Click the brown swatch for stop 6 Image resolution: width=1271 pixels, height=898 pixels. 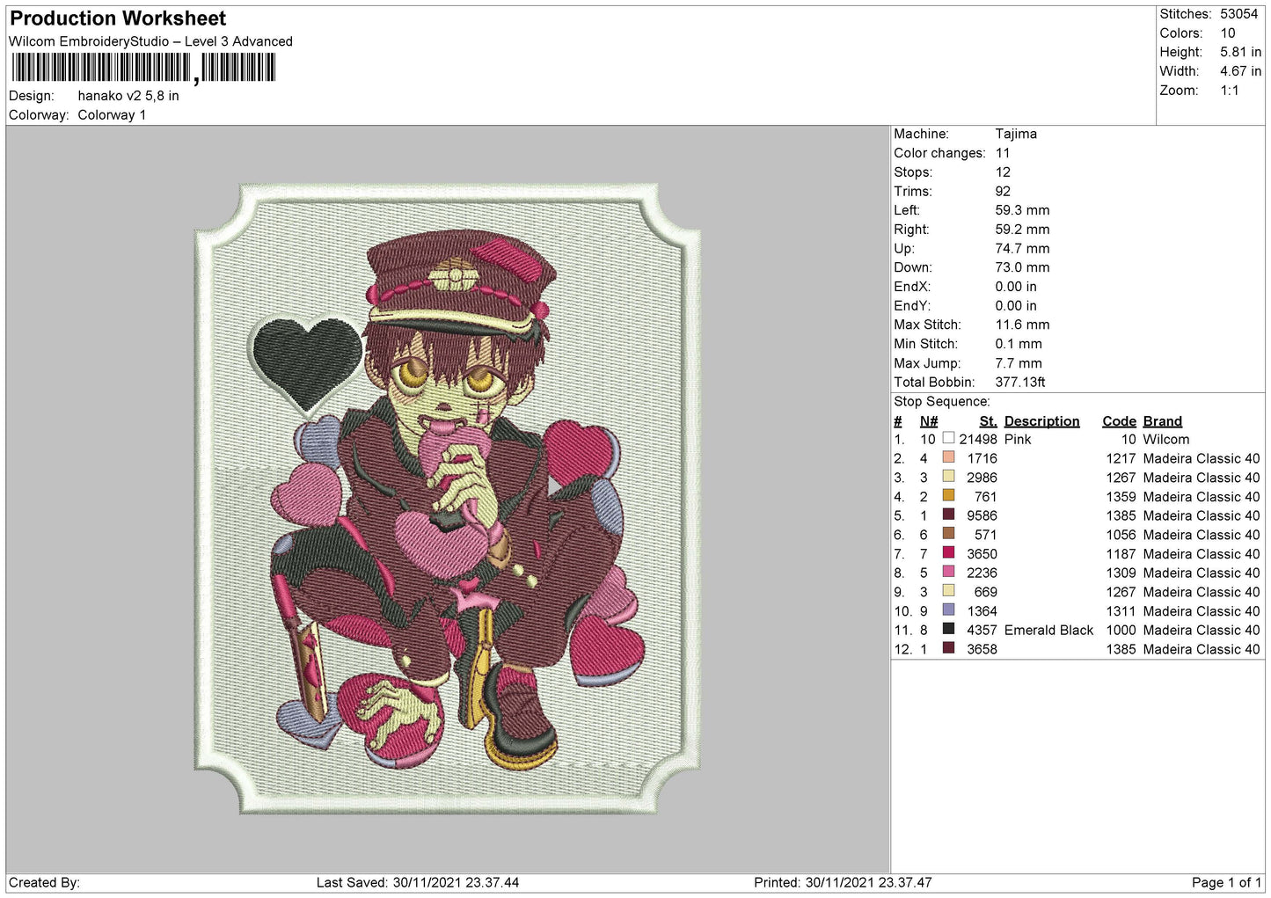pos(948,534)
